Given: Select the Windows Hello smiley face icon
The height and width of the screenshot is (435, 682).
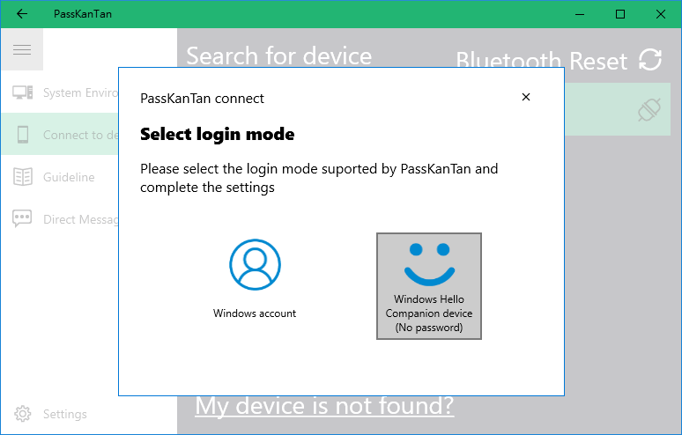Looking at the screenshot, I should tap(429, 264).
